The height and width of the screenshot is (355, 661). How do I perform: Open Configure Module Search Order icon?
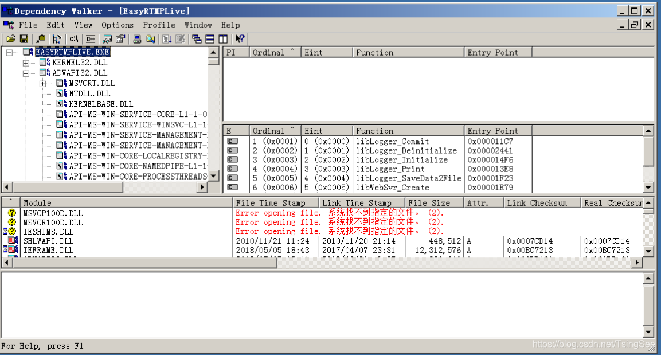pos(151,39)
